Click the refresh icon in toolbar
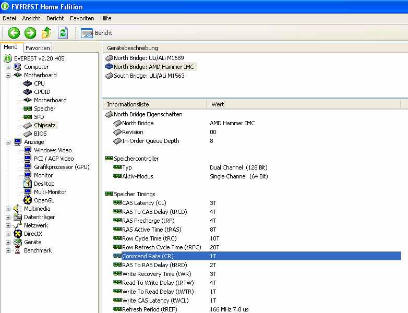 click(x=63, y=33)
